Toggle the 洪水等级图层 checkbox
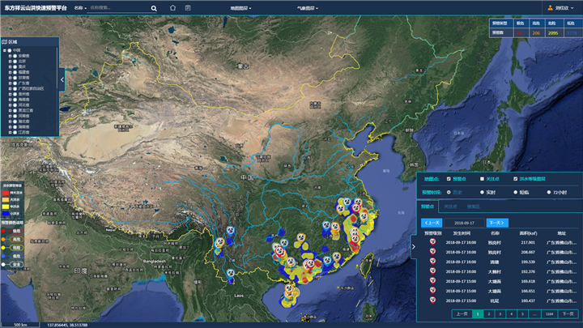Image resolution: width=583 pixels, height=328 pixels. tap(517, 179)
